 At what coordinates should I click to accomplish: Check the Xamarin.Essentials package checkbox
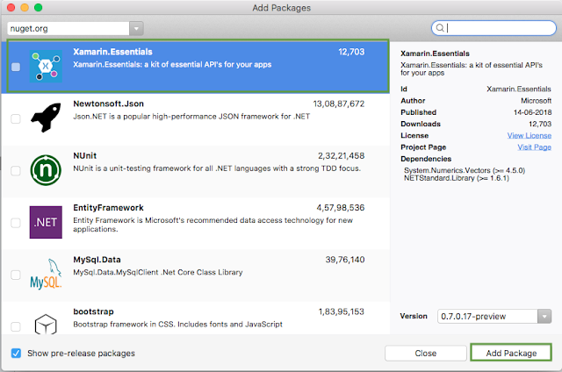click(x=16, y=67)
